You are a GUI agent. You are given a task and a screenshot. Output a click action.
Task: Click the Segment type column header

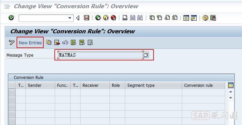point(154,85)
